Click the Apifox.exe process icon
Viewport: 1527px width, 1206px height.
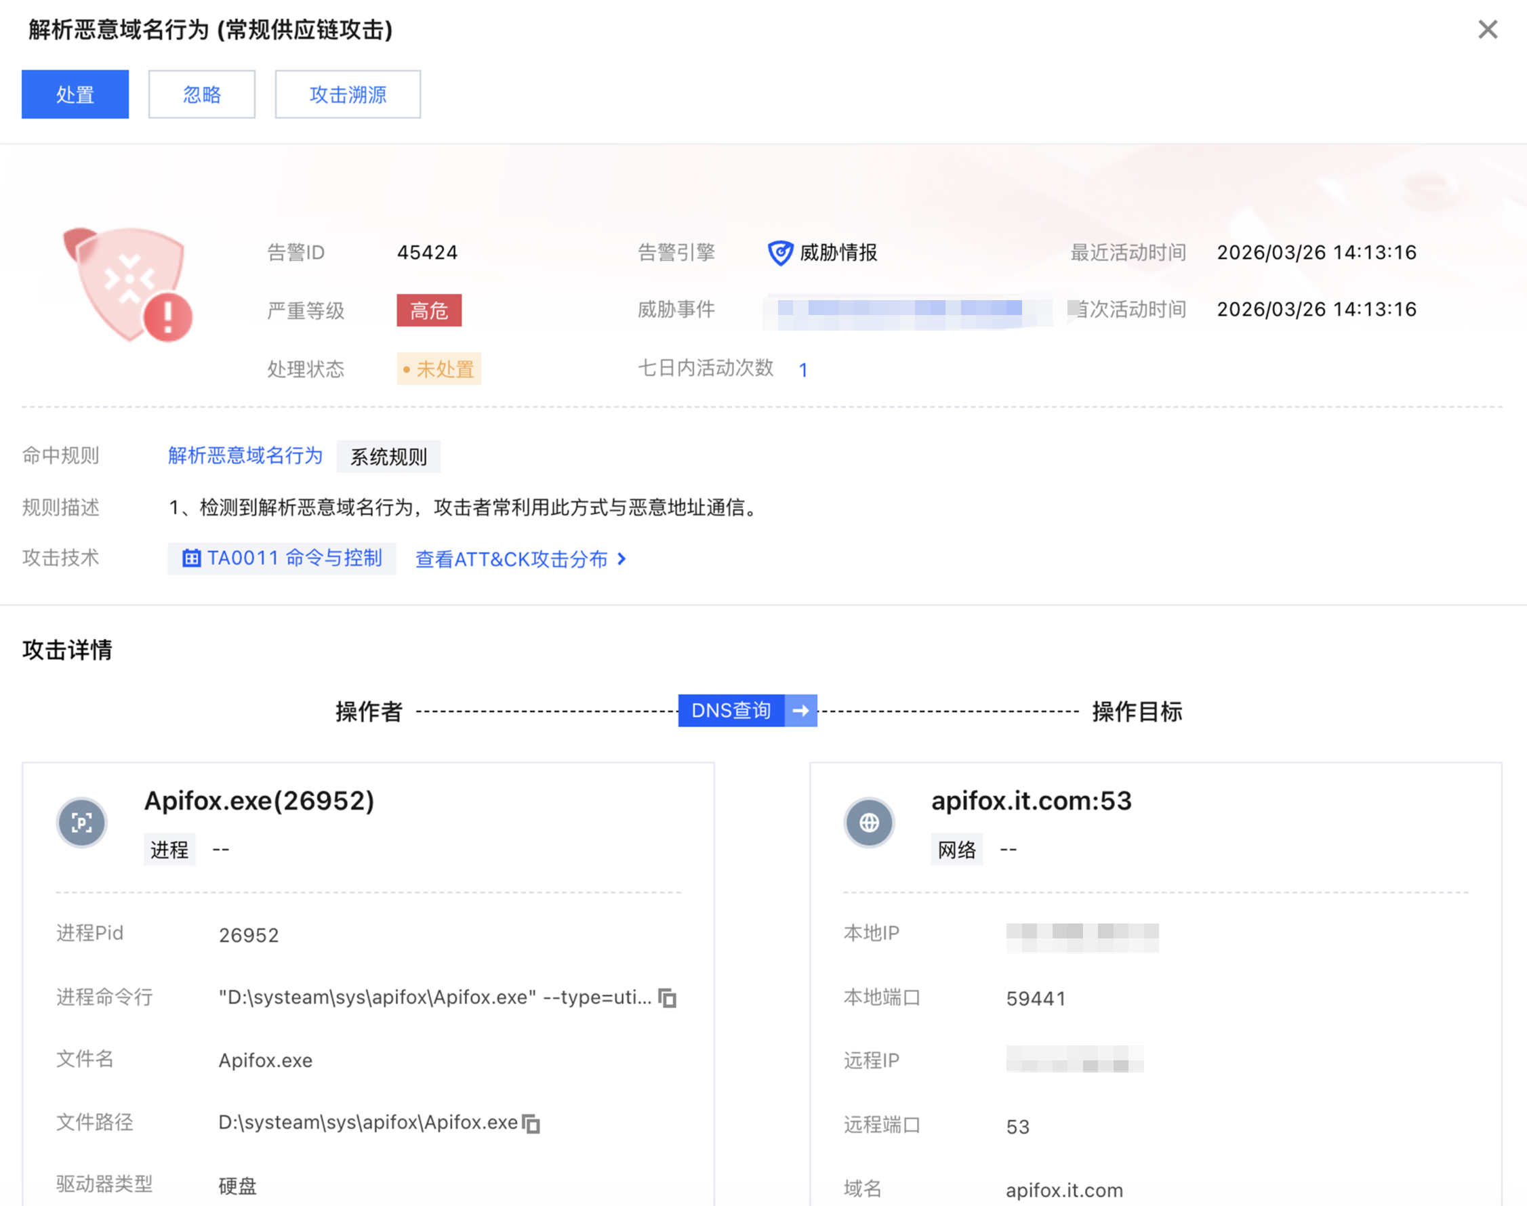(x=82, y=823)
